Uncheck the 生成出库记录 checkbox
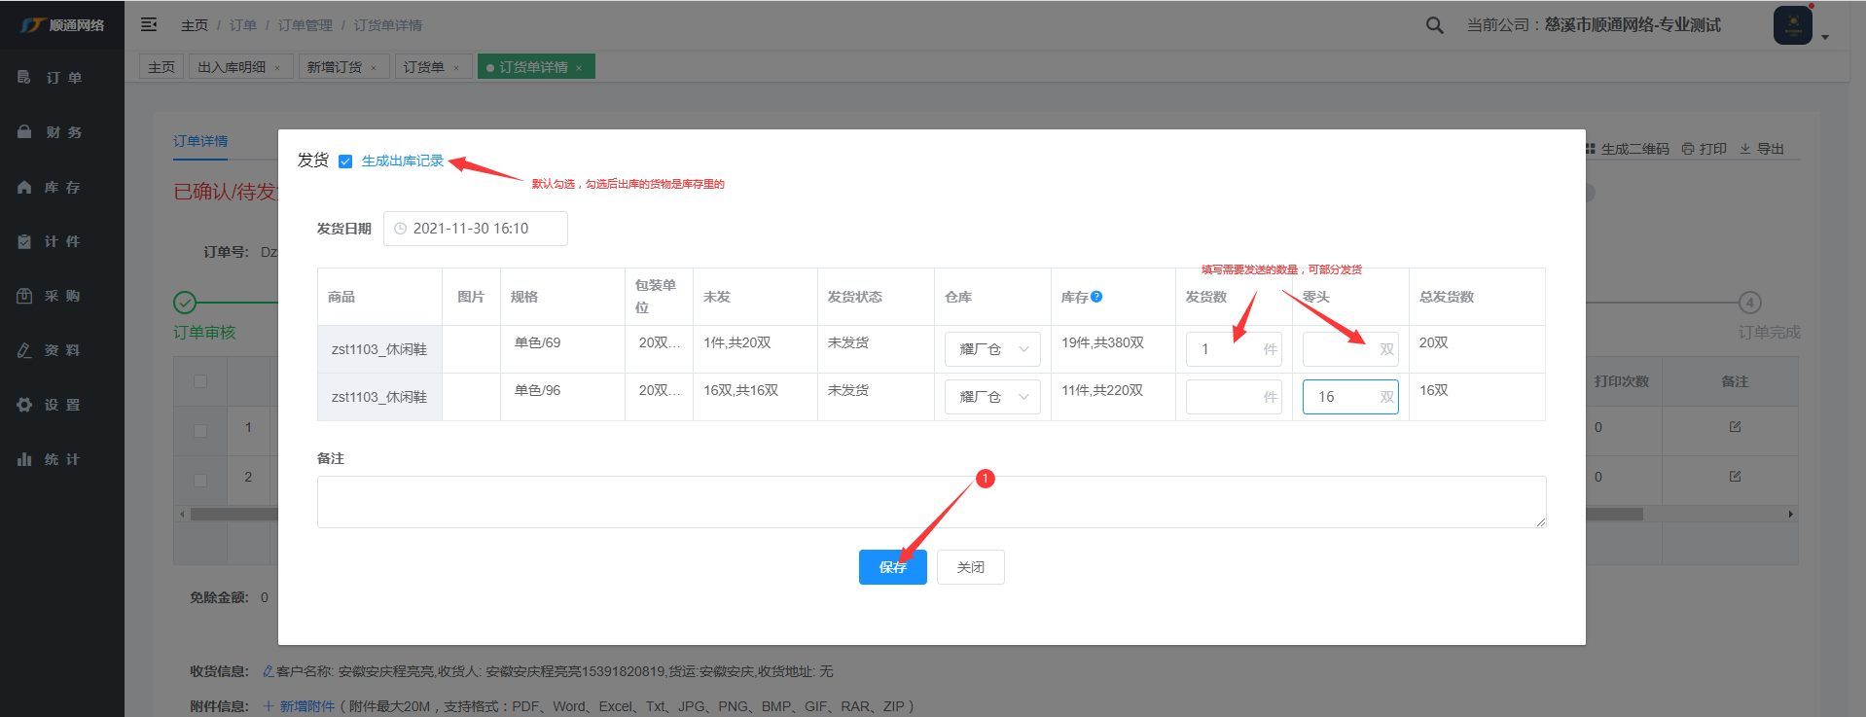Image resolution: width=1866 pixels, height=717 pixels. click(345, 161)
